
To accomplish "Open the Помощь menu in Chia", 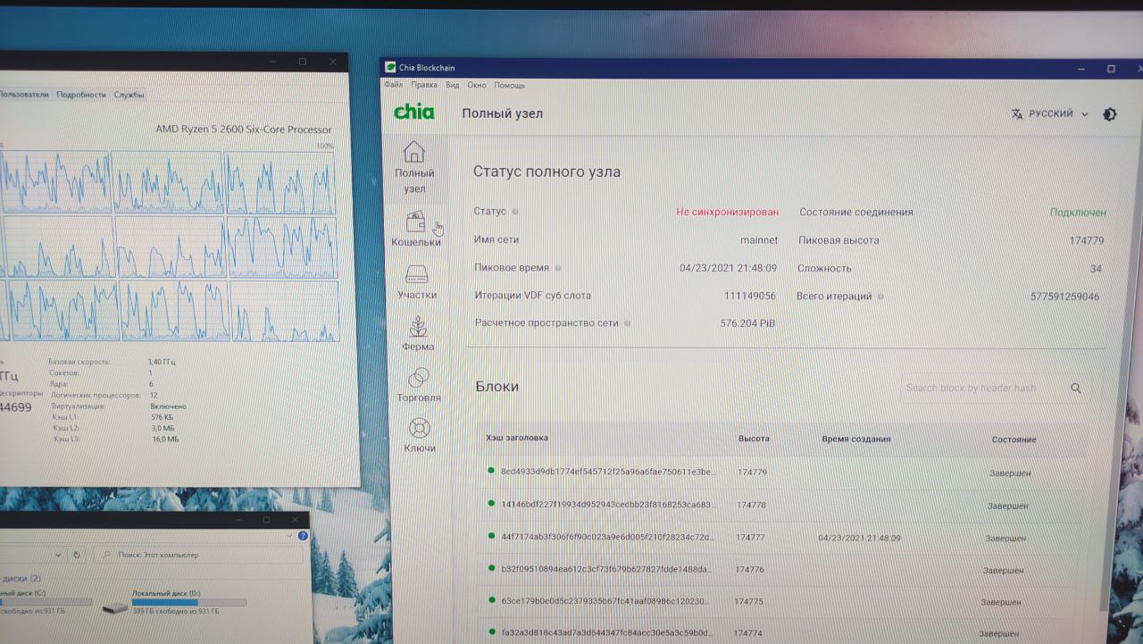I will [510, 85].
